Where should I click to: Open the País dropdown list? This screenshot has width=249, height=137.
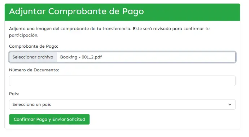pos(122,104)
